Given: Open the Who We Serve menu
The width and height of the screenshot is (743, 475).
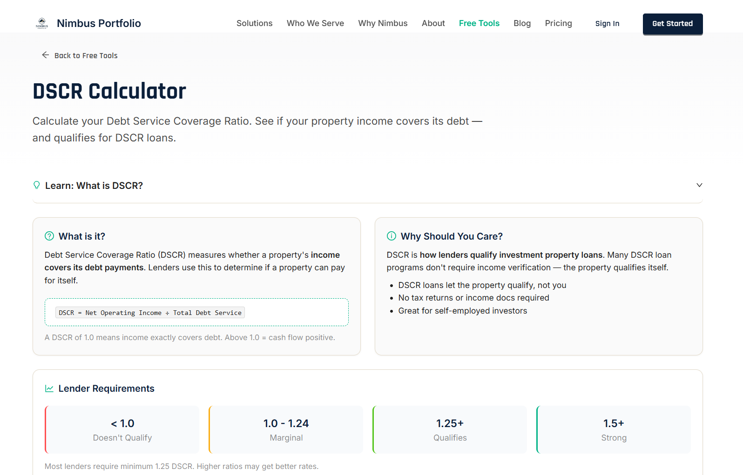Looking at the screenshot, I should pos(315,23).
